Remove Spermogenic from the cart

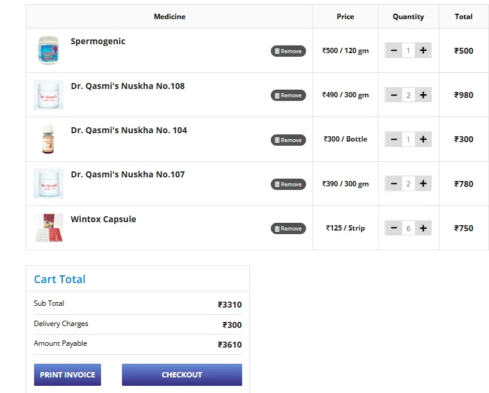coord(288,51)
